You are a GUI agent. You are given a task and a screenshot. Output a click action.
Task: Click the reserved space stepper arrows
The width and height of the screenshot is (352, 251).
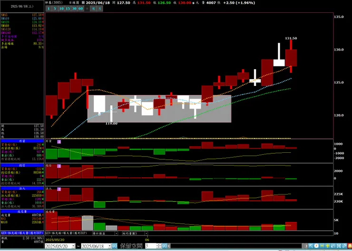[x=159, y=246]
